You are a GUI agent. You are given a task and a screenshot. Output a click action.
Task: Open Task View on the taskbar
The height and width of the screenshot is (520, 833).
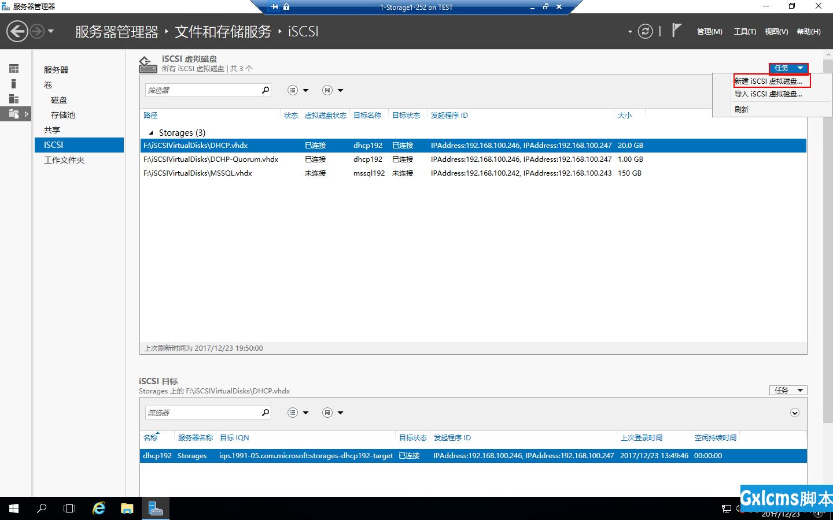pyautogui.click(x=69, y=508)
